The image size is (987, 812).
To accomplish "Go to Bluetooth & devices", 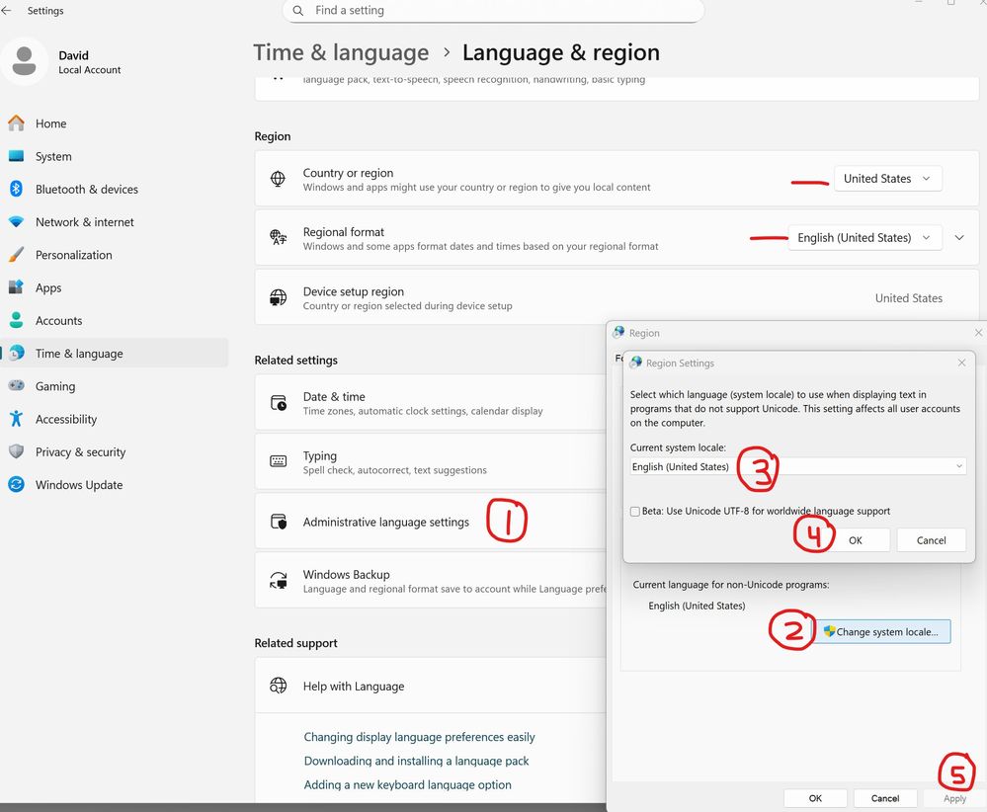I will pos(115,189).
